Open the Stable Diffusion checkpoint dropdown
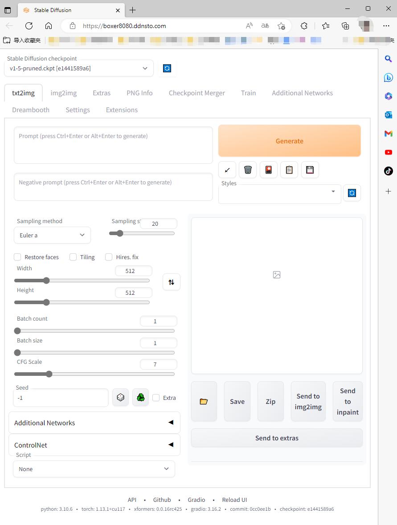Image resolution: width=397 pixels, height=525 pixels. (x=79, y=69)
